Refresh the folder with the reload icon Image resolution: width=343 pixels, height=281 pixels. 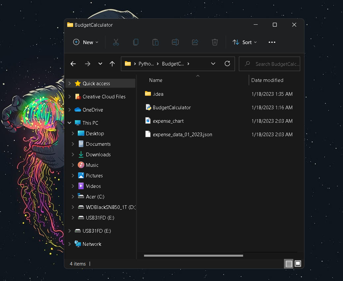tap(227, 64)
